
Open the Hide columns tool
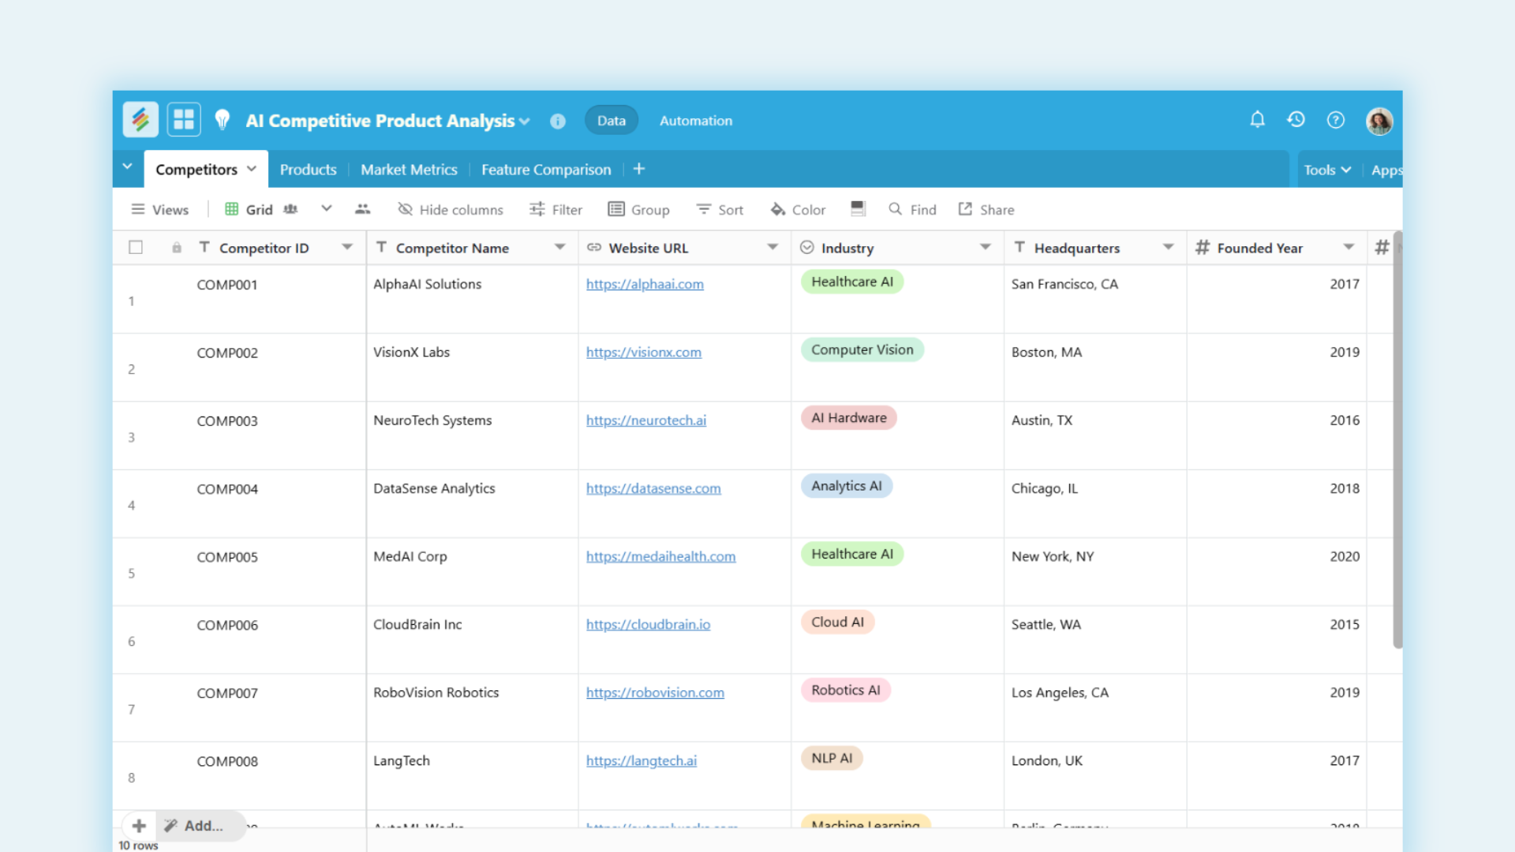click(x=451, y=209)
